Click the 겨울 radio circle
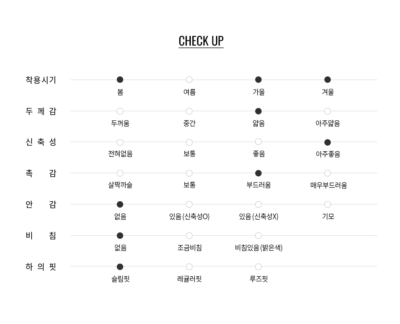This screenshot has width=400, height=324. pos(328,80)
